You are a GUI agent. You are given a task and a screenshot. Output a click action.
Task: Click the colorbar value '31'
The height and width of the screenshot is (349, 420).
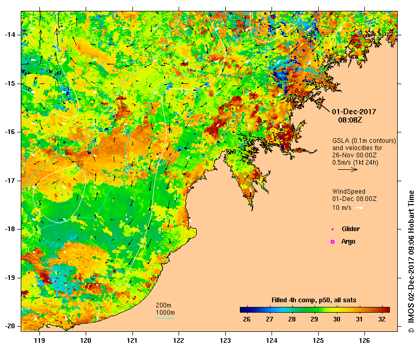tap(359, 319)
